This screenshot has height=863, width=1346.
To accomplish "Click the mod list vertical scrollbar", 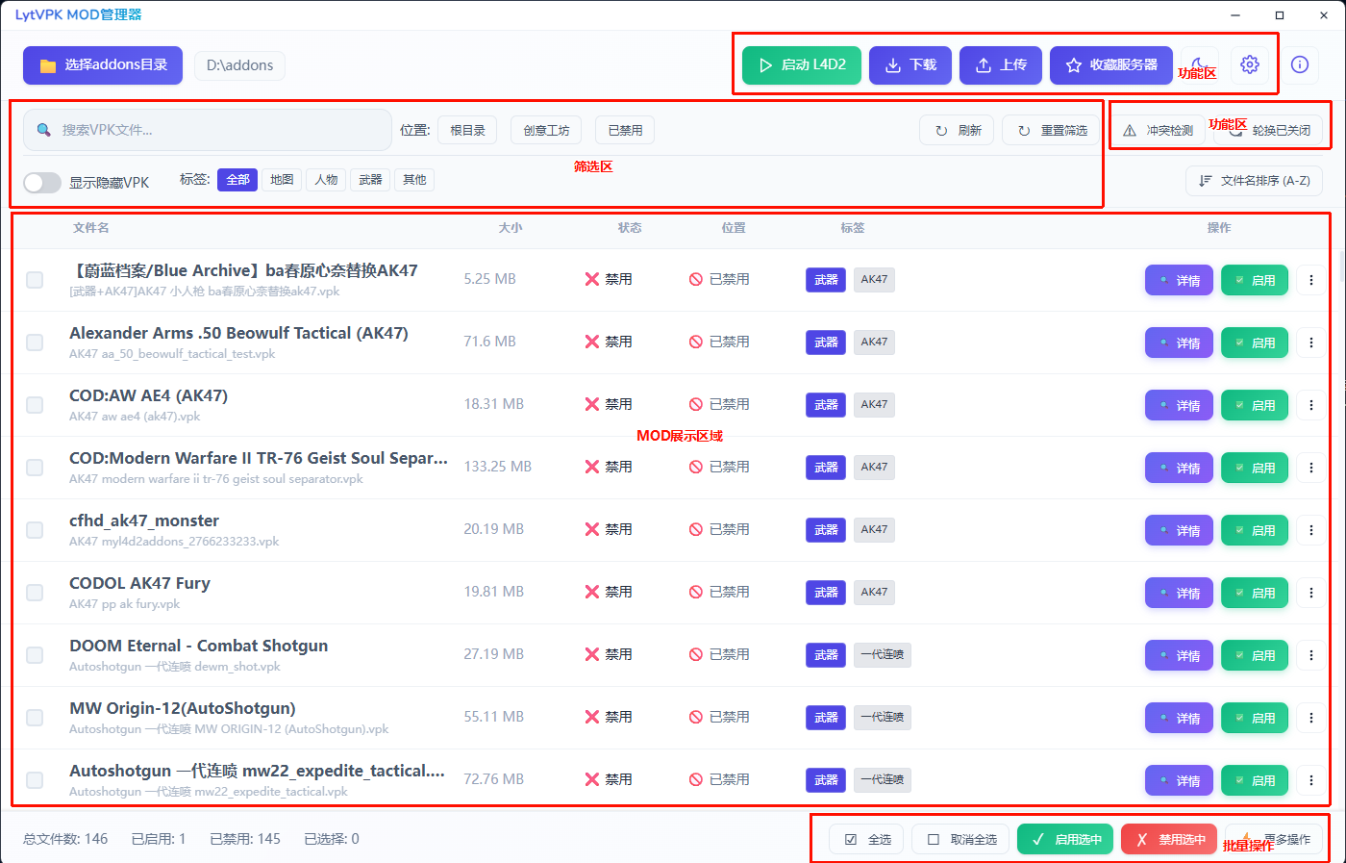I will (1340, 265).
